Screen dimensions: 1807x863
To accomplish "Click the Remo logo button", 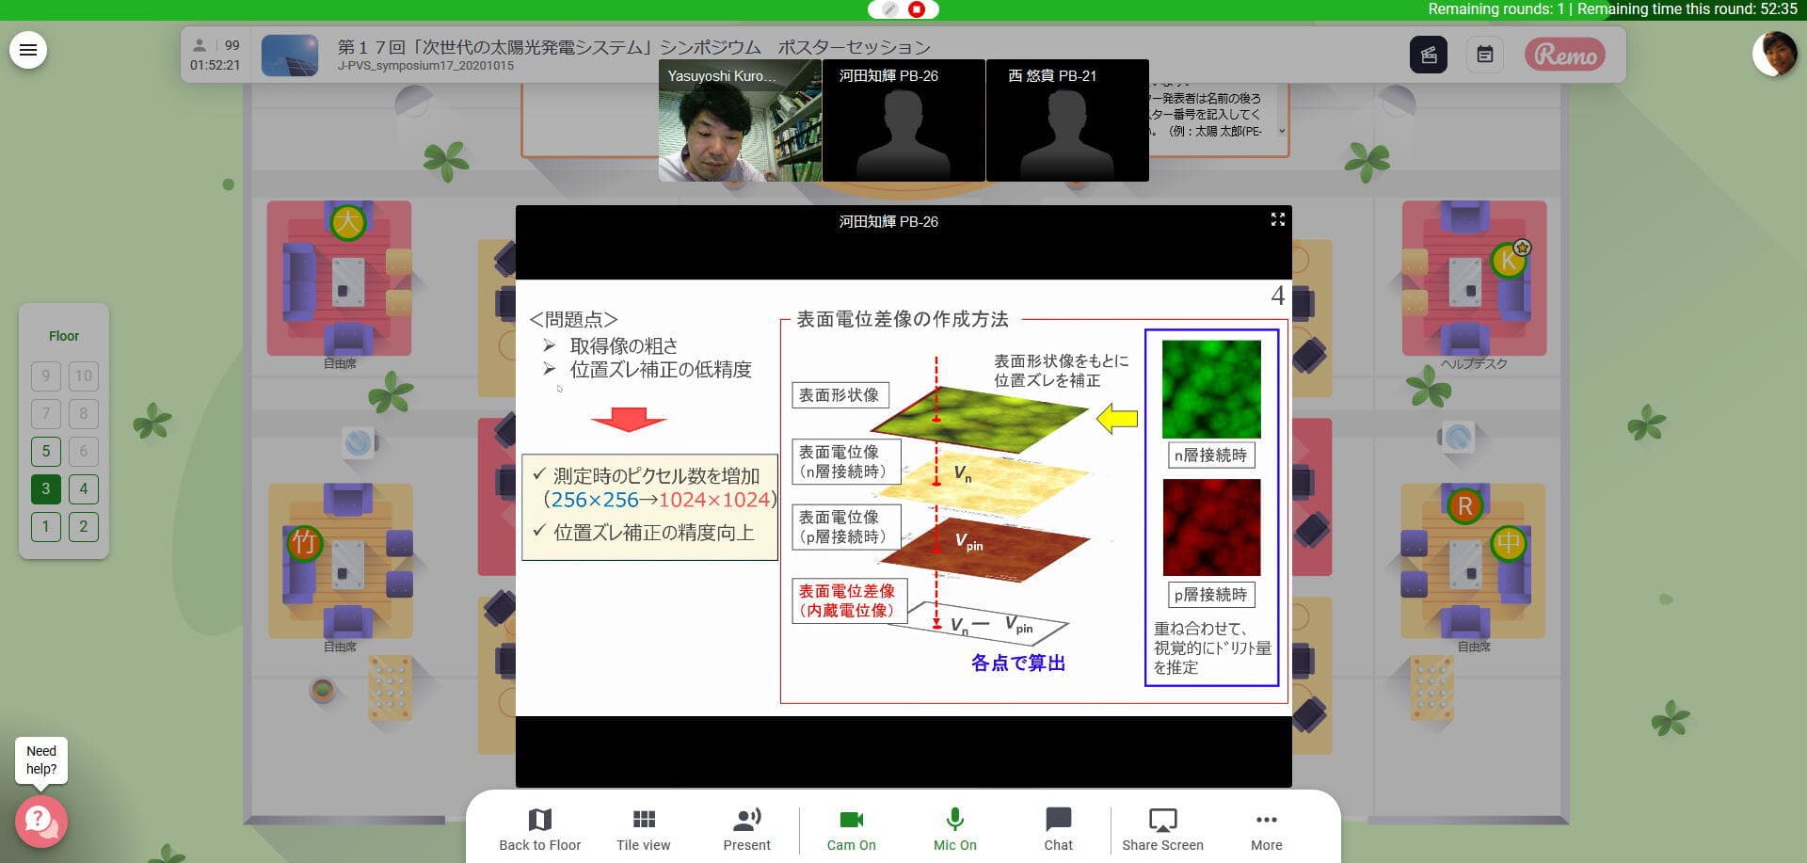I will coord(1565,55).
